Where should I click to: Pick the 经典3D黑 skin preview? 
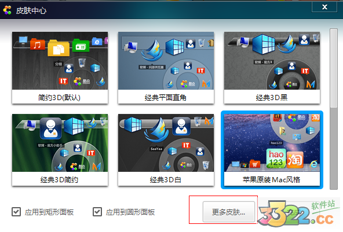(x=272, y=68)
